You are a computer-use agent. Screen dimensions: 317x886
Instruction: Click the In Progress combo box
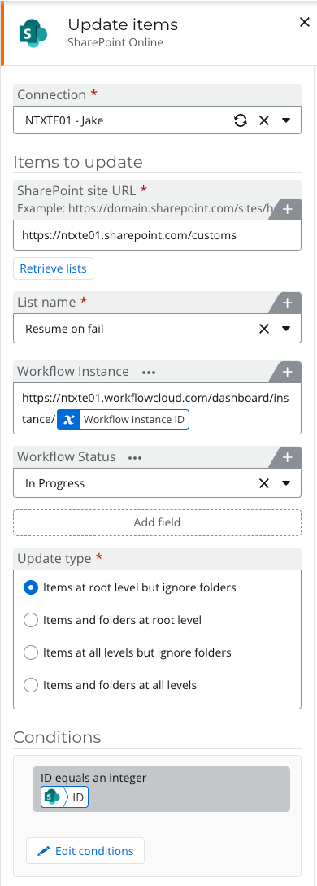(x=158, y=483)
